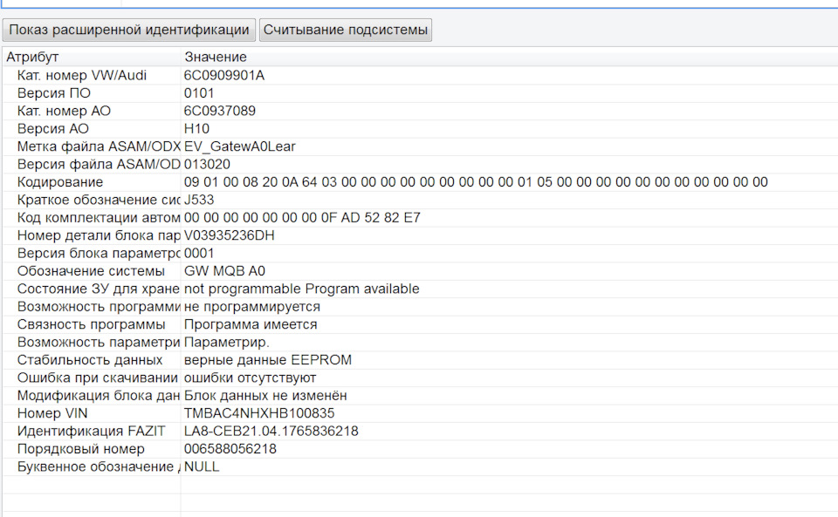Click the Кат. номер АО row
This screenshot has height=517, width=838.
(64, 111)
